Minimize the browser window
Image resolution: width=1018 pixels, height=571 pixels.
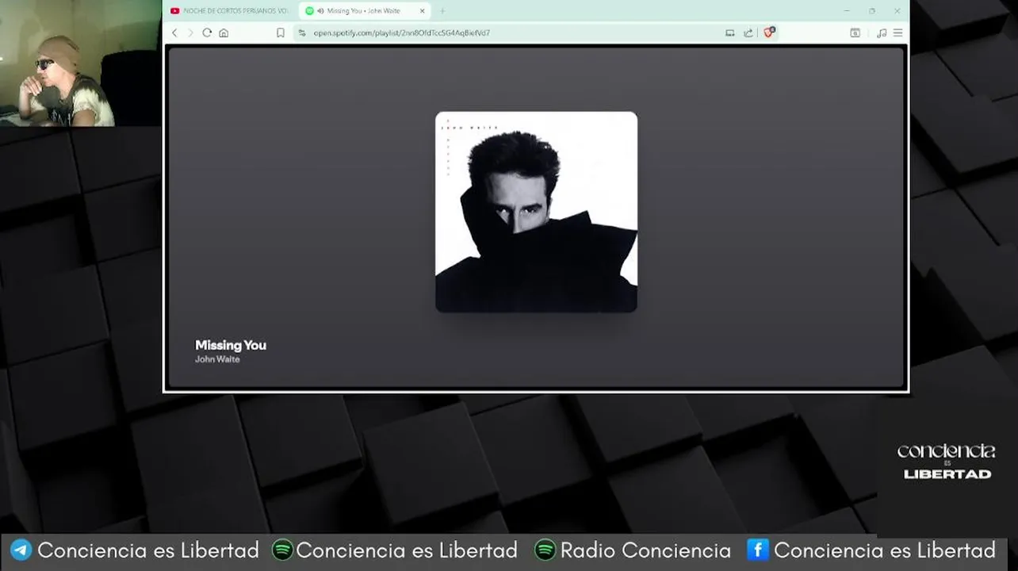click(847, 11)
